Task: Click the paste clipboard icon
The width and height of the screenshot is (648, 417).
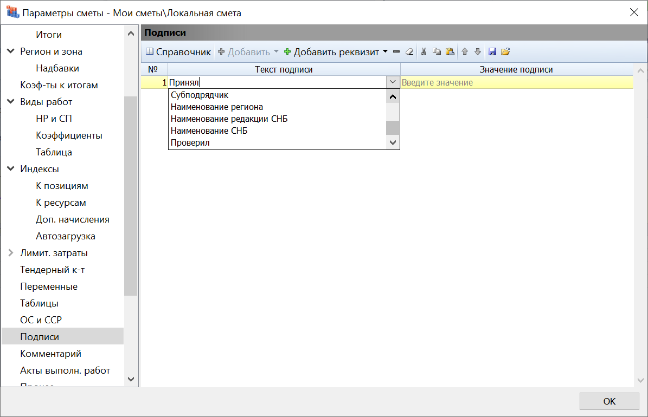Action: [450, 52]
